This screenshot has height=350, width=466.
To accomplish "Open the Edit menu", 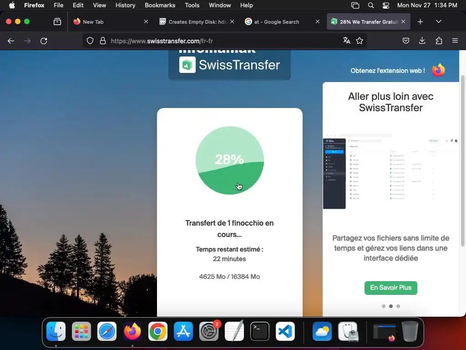I will point(78,5).
